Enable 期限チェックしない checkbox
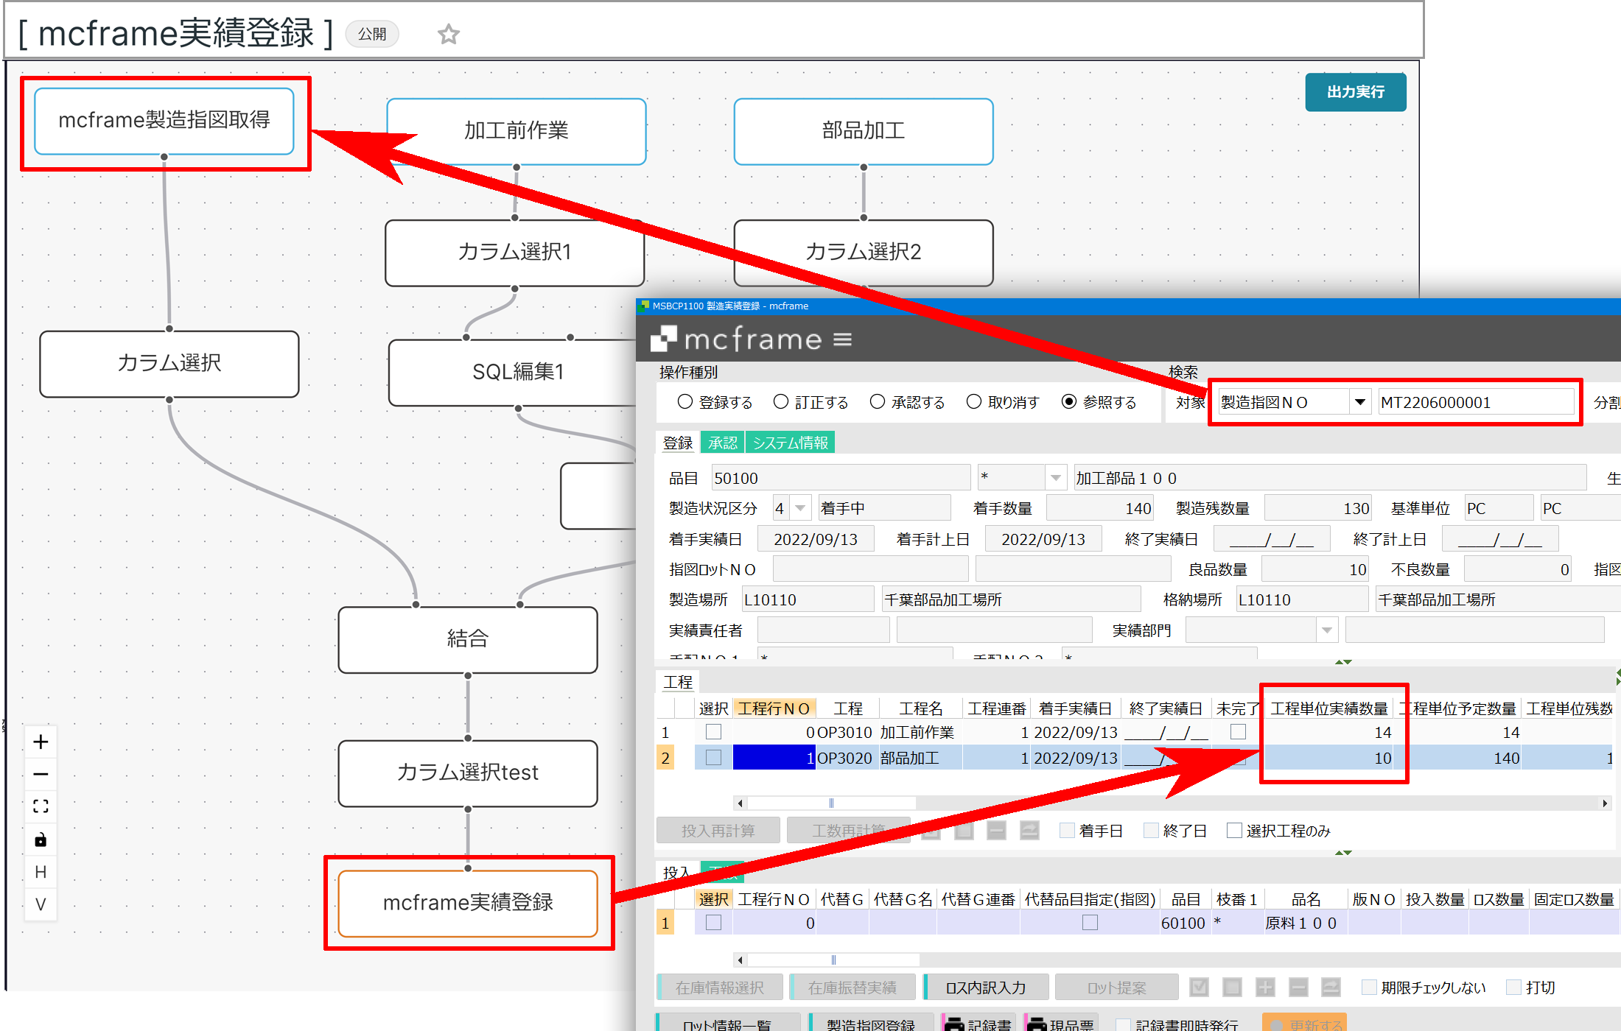Screen dimensions: 1621x1031 pyautogui.click(x=1369, y=988)
